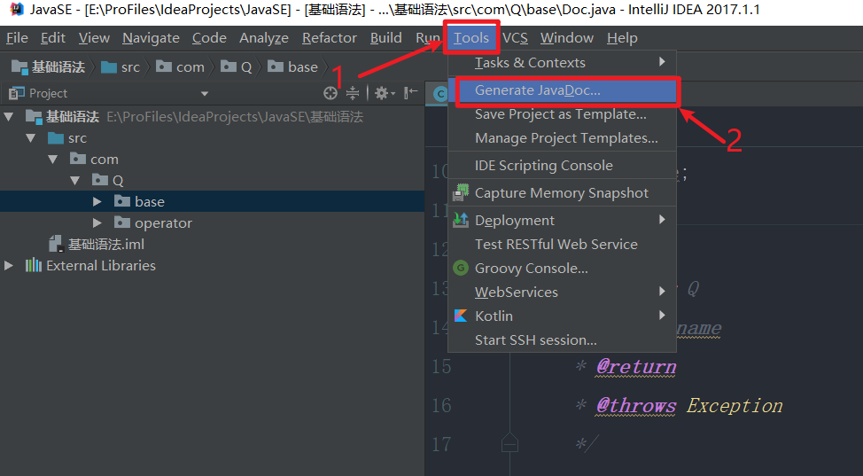Viewport: 863px width, 476px height.
Task: Collapse the Q package node
Action: click(74, 180)
